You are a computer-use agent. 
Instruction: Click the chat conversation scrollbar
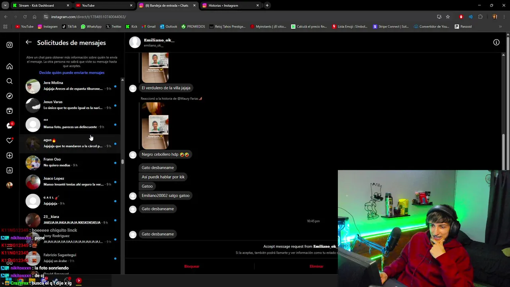click(504, 151)
